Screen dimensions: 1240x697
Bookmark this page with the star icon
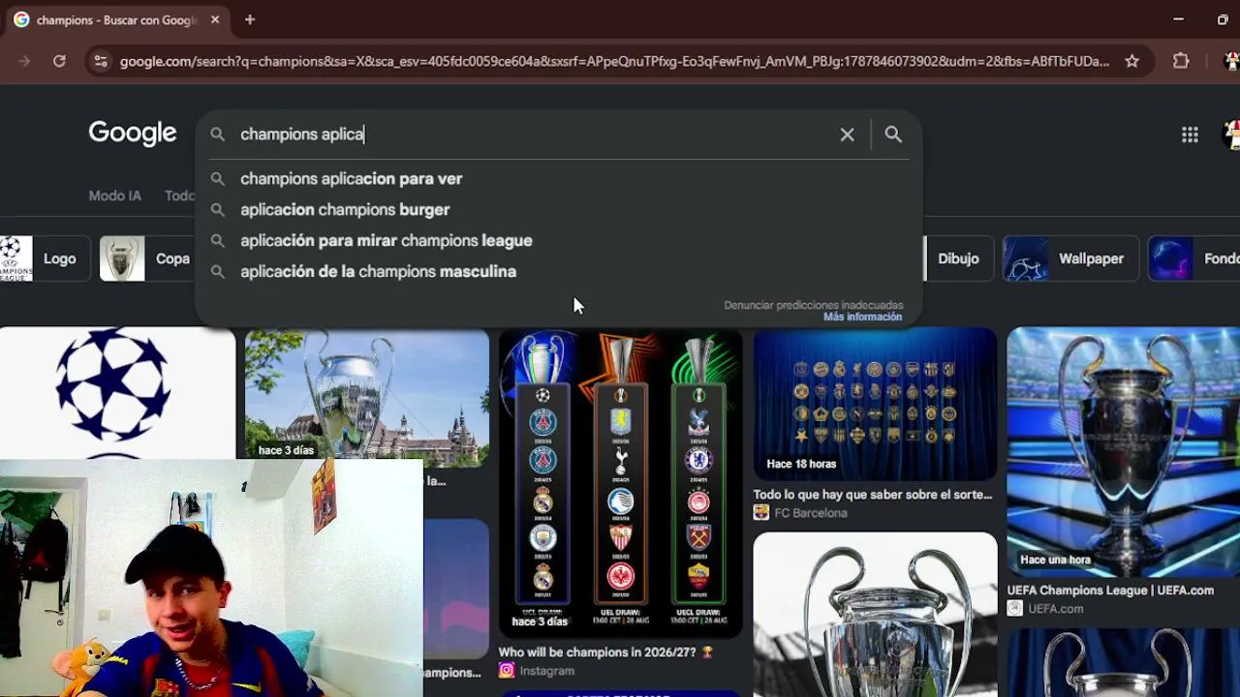pyautogui.click(x=1131, y=61)
